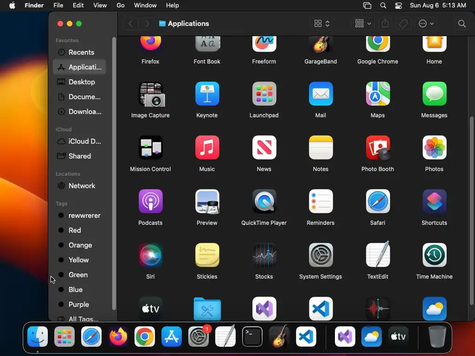Open the Reminders app
This screenshot has height=356, width=475.
tap(321, 201)
